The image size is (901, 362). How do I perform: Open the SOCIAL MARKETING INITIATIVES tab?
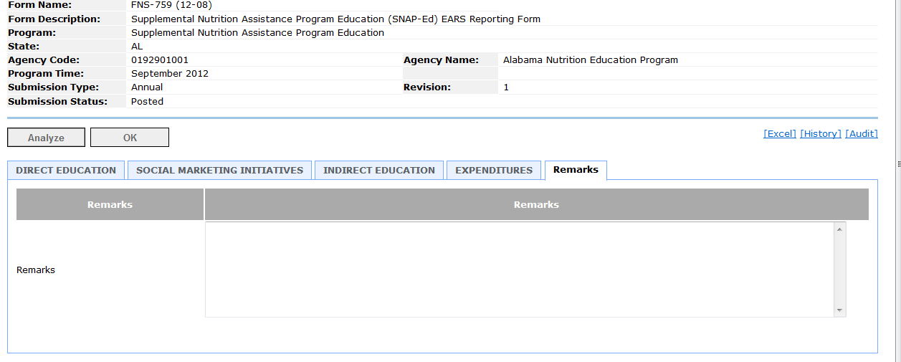(x=219, y=171)
